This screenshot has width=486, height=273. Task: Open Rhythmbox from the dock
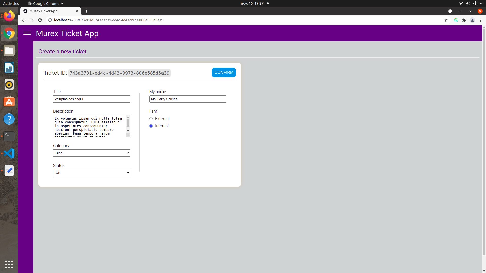pyautogui.click(x=9, y=85)
